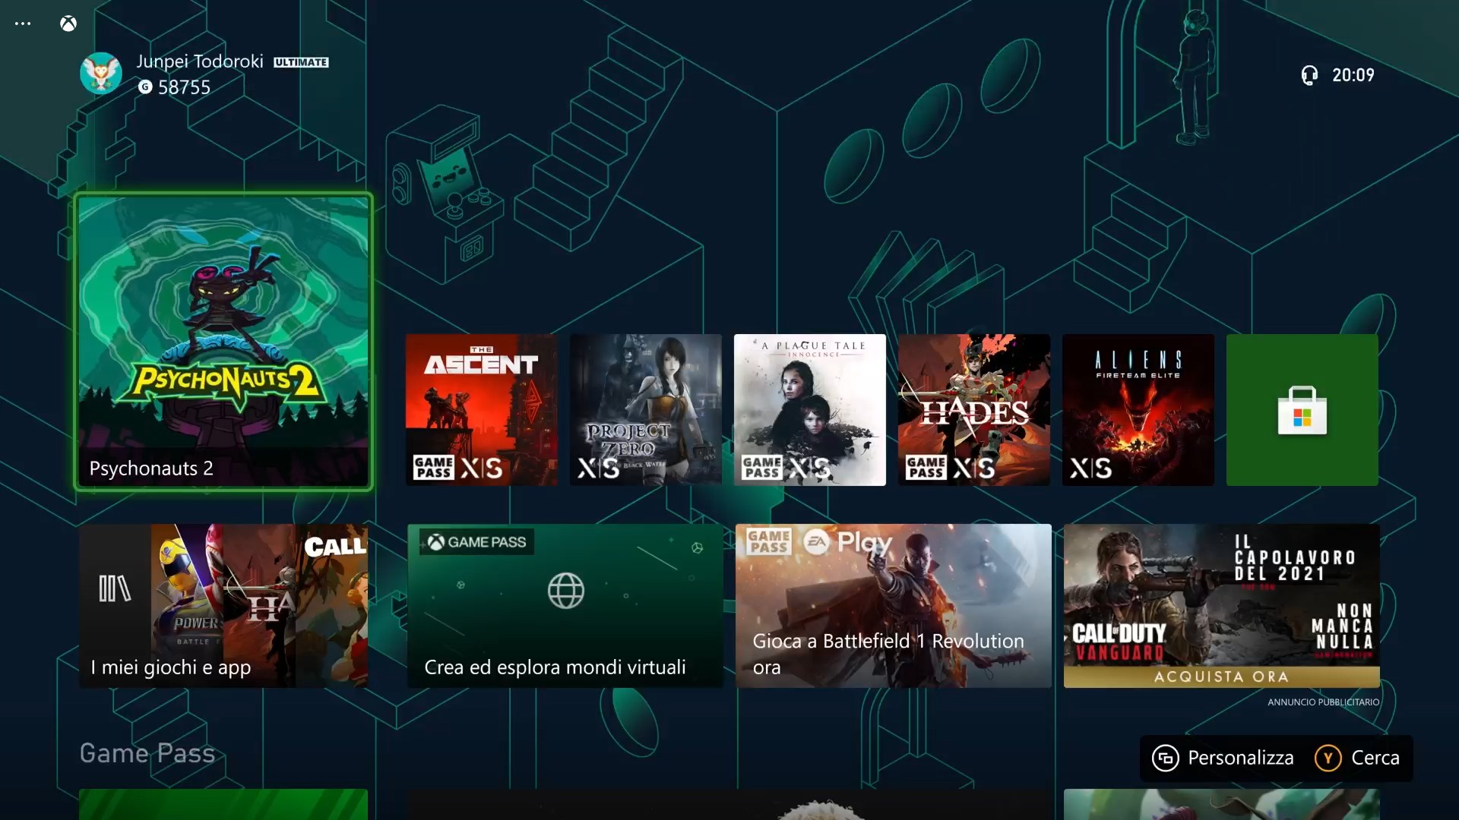Open the Project Zero game tile
Image resolution: width=1459 pixels, height=820 pixels.
pyautogui.click(x=646, y=410)
